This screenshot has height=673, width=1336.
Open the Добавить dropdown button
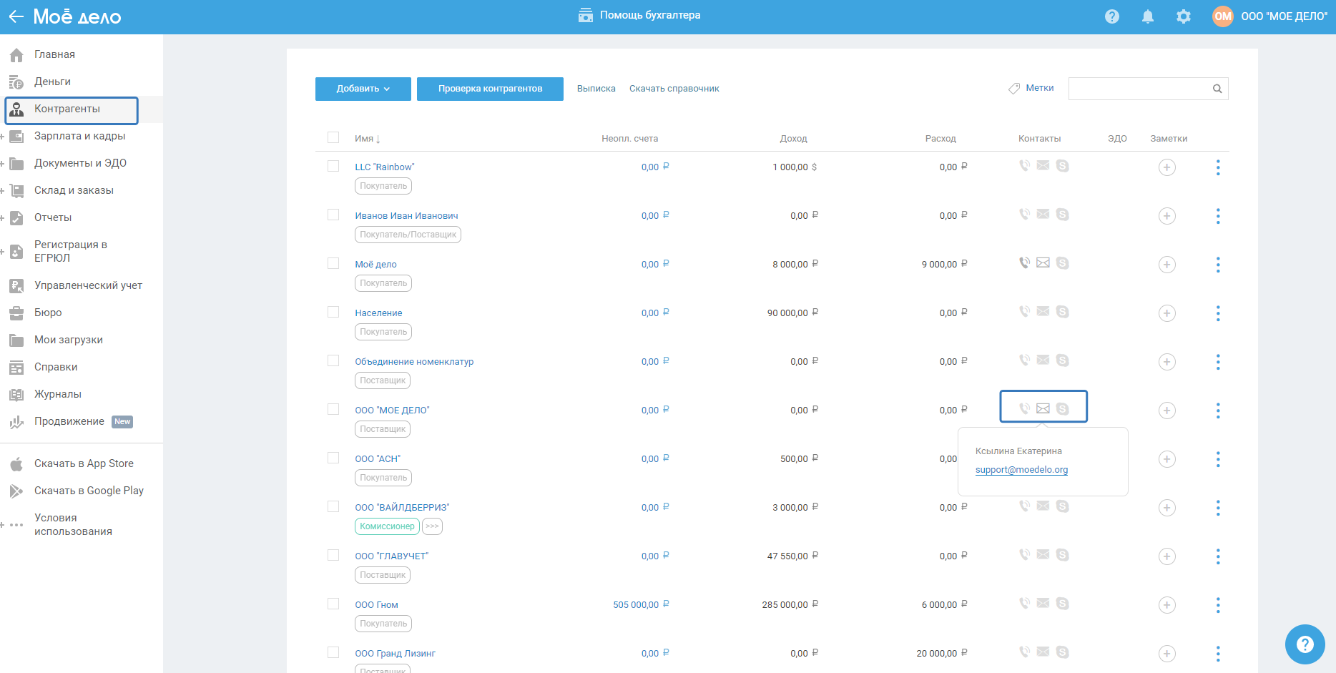pyautogui.click(x=363, y=89)
